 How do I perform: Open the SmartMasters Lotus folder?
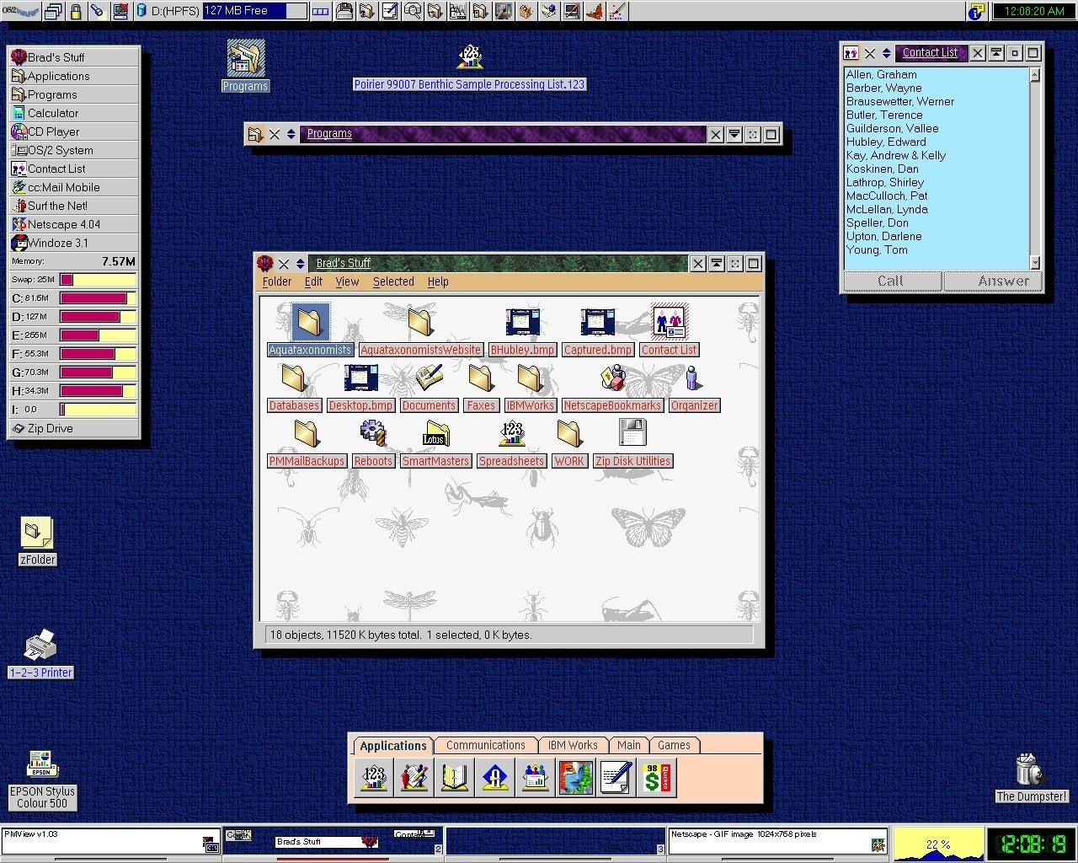pyautogui.click(x=435, y=433)
